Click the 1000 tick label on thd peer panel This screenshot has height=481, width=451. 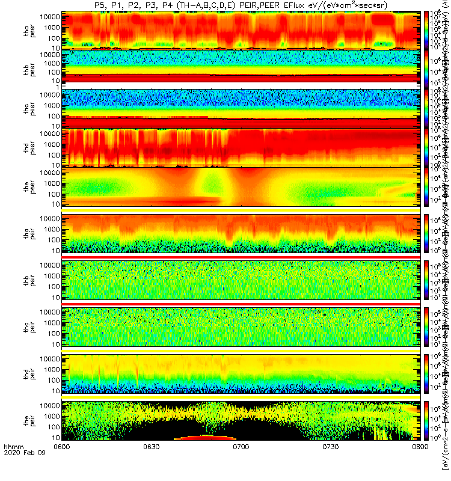pos(52,144)
